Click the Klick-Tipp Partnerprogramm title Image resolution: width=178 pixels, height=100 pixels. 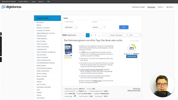93,40
